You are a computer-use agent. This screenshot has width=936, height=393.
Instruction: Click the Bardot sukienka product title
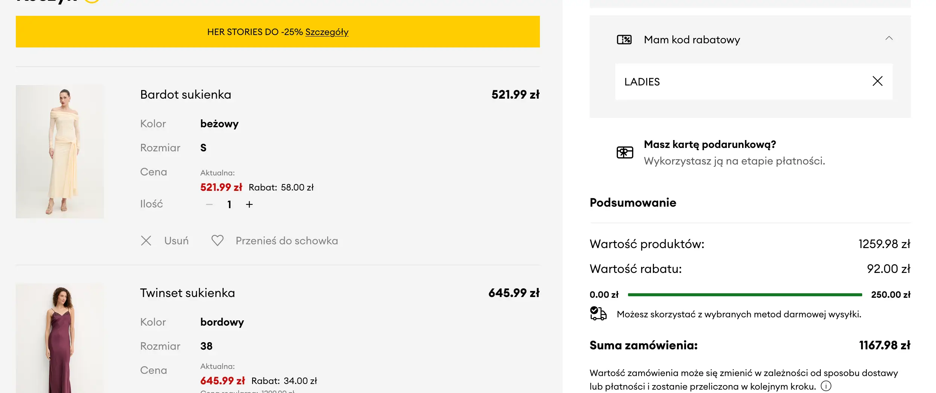point(186,94)
